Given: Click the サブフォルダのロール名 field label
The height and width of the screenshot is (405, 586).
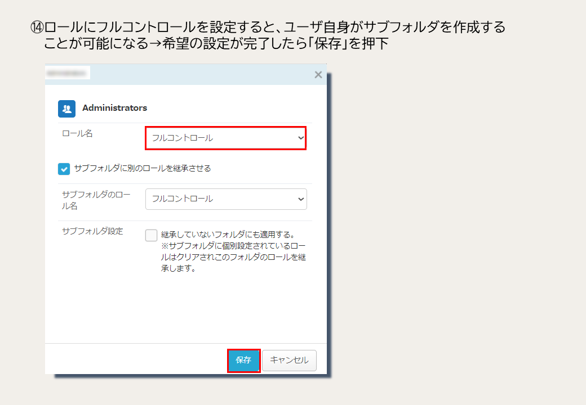Looking at the screenshot, I should 96,200.
